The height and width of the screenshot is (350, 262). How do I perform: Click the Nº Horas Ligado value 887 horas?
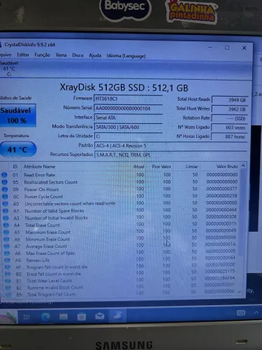tap(230, 136)
